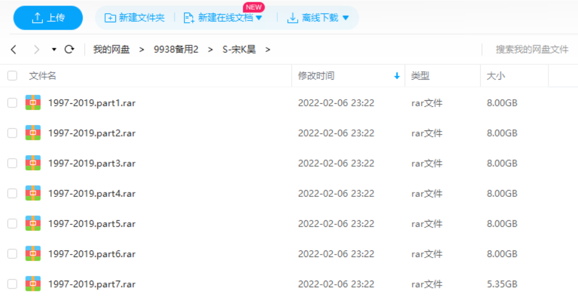Image resolution: width=578 pixels, height=303 pixels.
Task: Click the 上传 upload button
Action: [48, 18]
